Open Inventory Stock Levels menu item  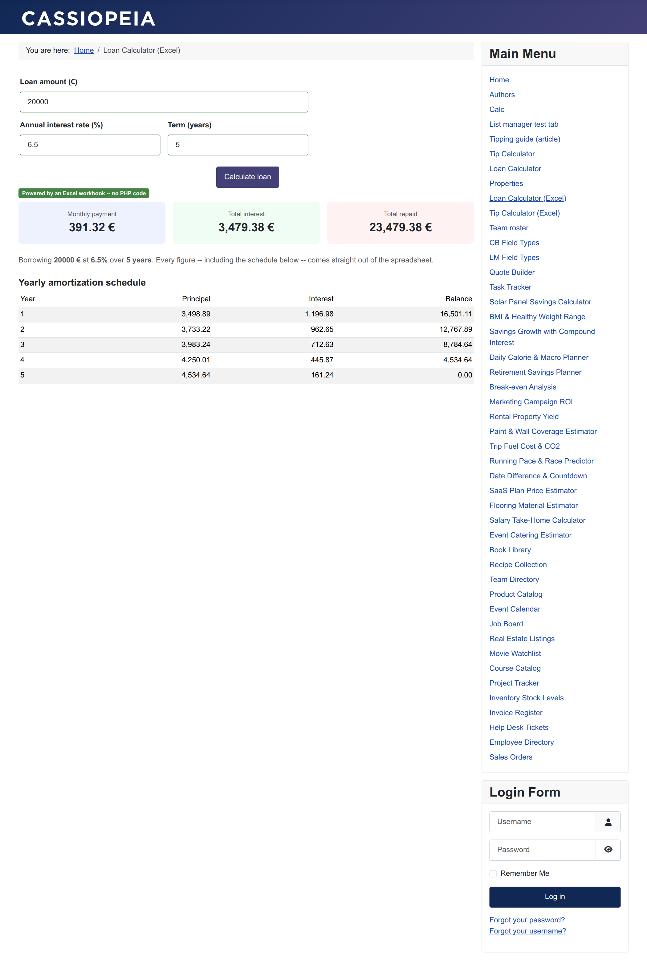526,698
